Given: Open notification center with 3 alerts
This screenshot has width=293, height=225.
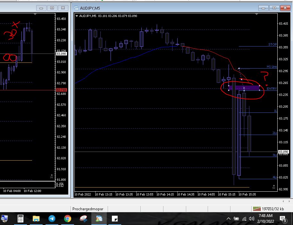Looking at the screenshot, I should [283, 219].
